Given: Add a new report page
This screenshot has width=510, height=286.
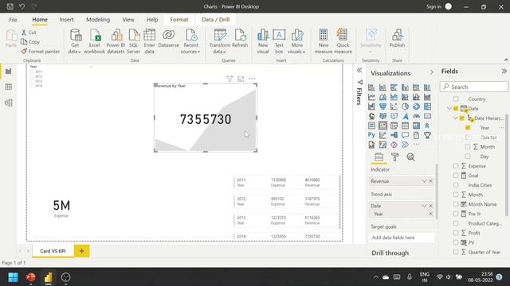Looking at the screenshot, I should click(x=81, y=251).
